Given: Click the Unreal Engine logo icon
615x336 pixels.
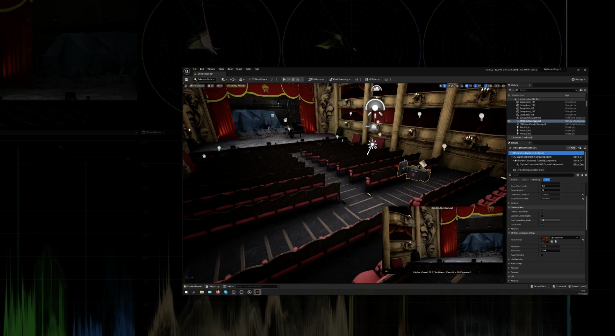Looking at the screenshot, I should click(x=187, y=71).
